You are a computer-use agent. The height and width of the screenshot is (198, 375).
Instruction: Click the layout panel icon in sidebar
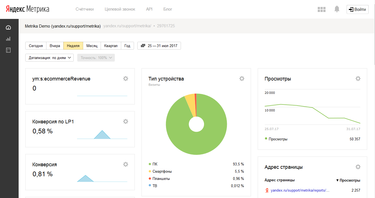tap(8, 50)
